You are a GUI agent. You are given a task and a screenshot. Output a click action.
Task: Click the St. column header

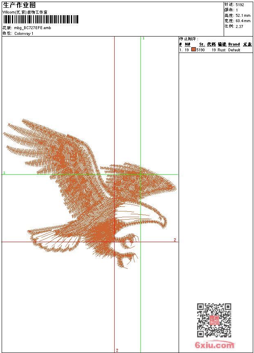pyautogui.click(x=202, y=44)
